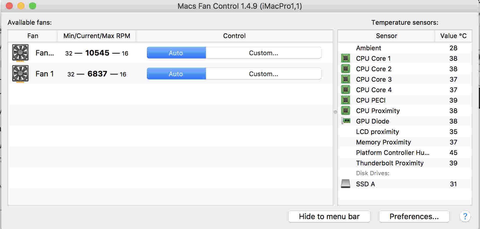The width and height of the screenshot is (480, 229).
Task: Select the LCD proximity sensor row
Action: 405,132
